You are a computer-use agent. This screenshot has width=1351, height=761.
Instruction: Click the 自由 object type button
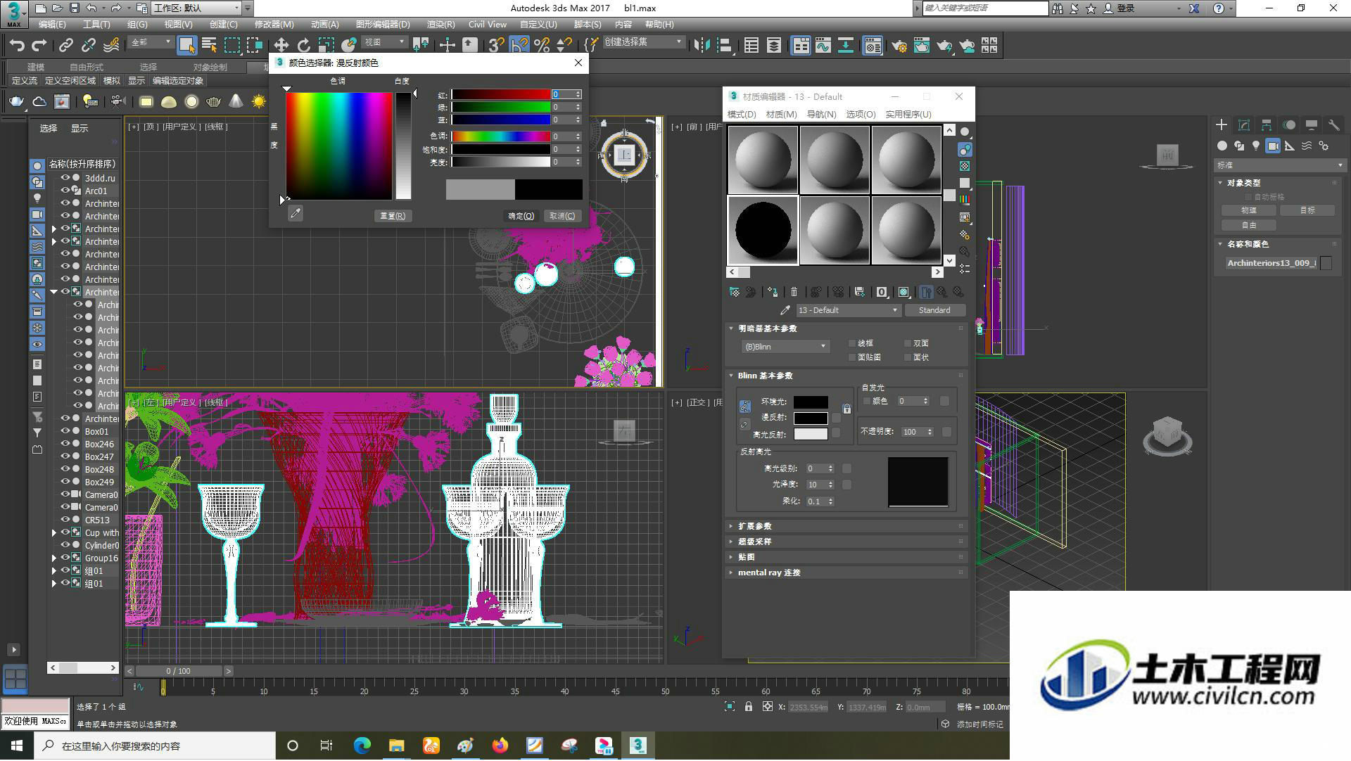(1248, 225)
